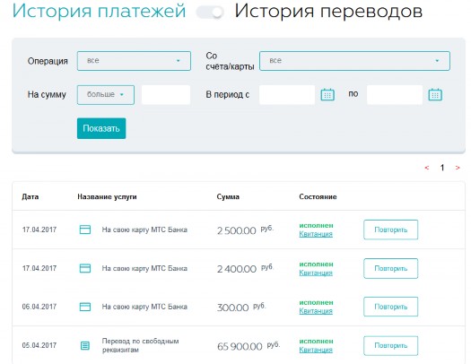Screen dimensions: 471x364
Task: Click the Показать button
Action: pyautogui.click(x=101, y=128)
